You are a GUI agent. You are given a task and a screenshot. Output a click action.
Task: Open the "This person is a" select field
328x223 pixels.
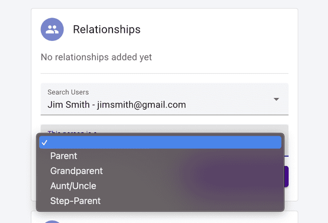pos(164,130)
